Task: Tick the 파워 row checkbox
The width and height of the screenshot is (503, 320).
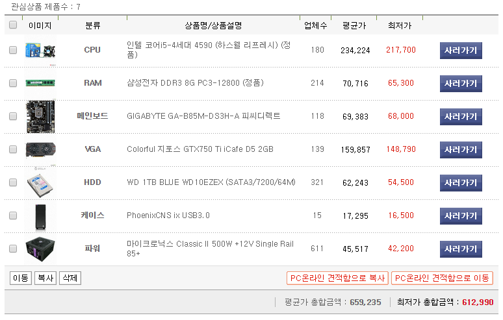Action: 13,249
